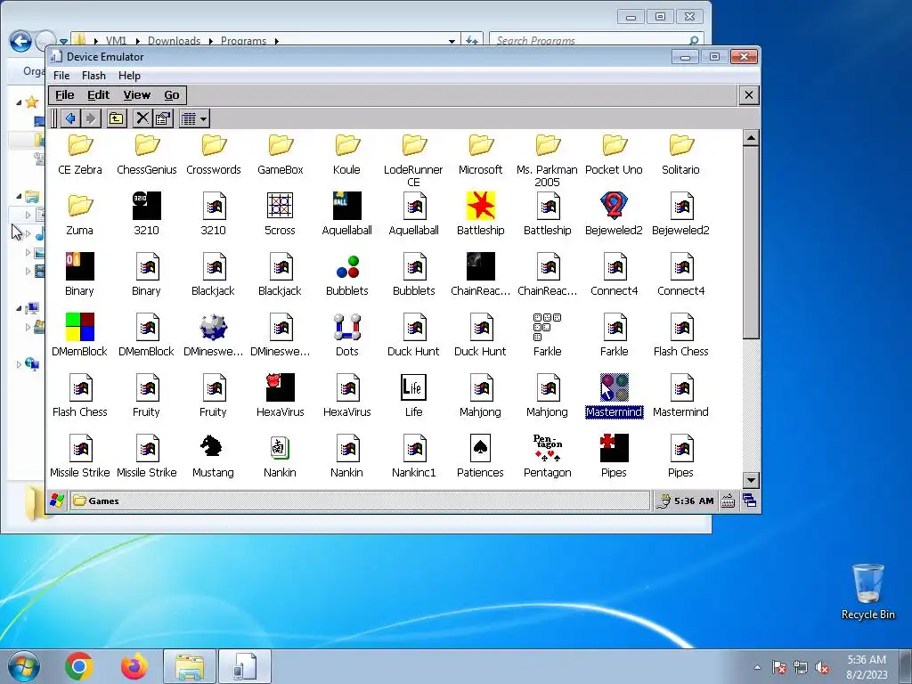Show hidden tray icons arrow

[x=757, y=668]
